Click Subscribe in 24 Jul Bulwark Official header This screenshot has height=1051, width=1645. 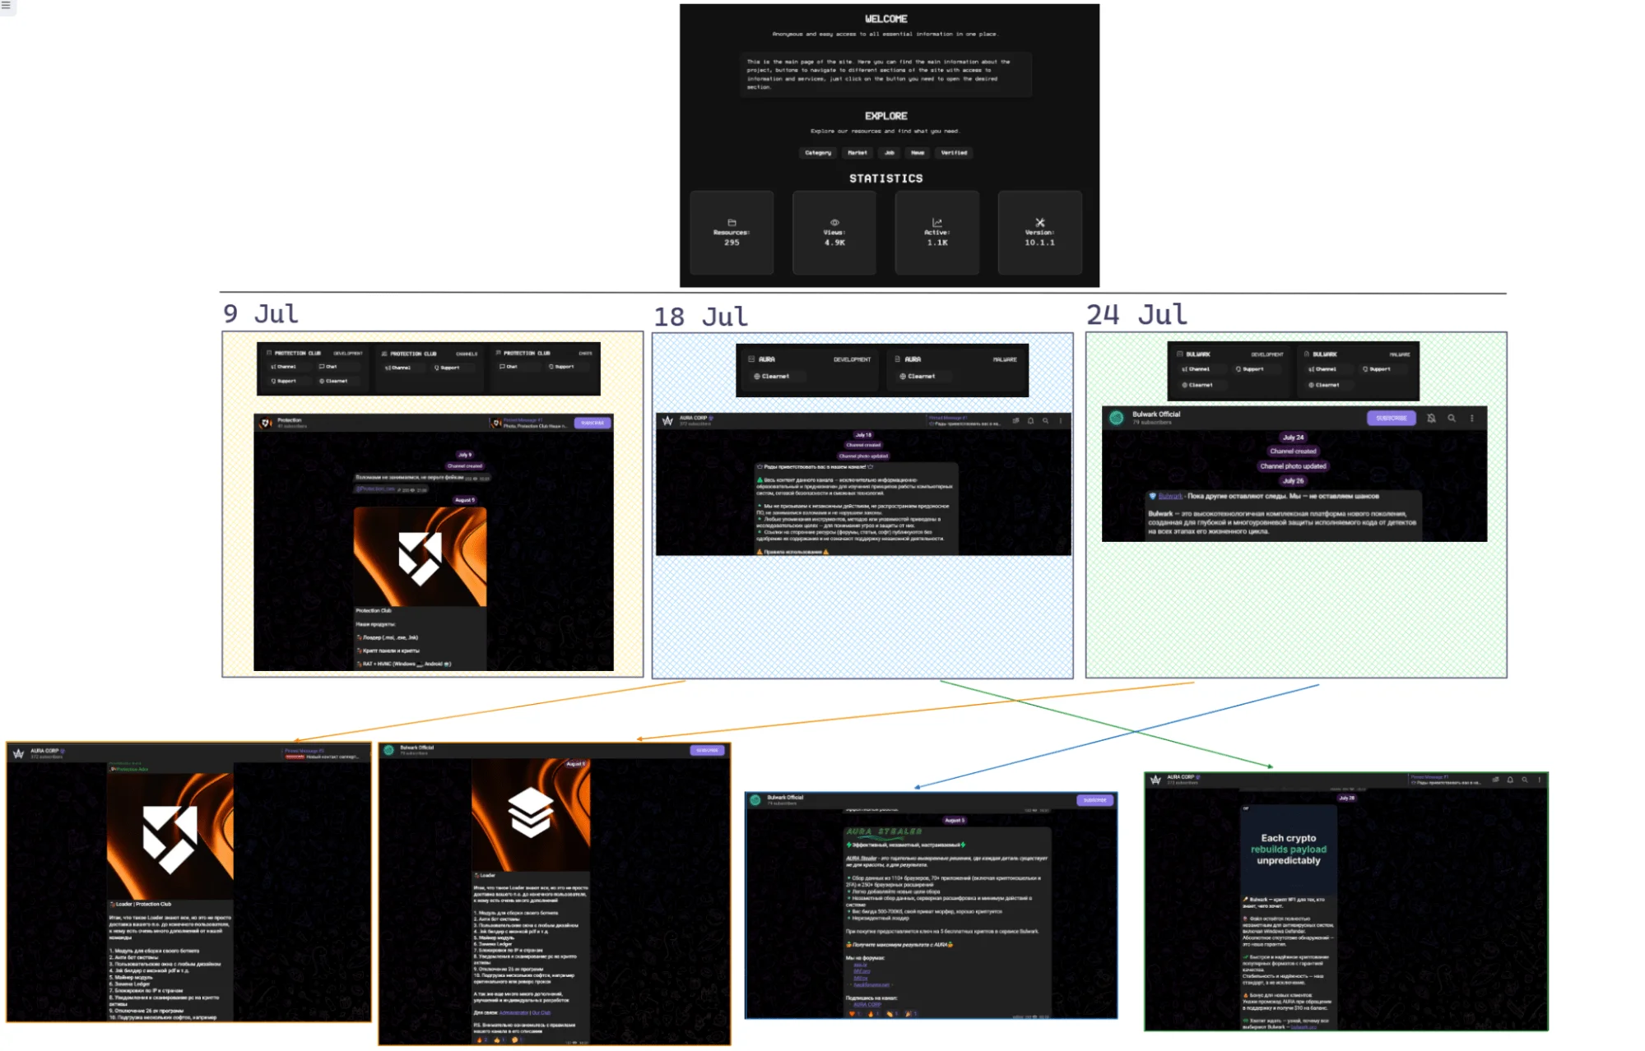click(1392, 418)
